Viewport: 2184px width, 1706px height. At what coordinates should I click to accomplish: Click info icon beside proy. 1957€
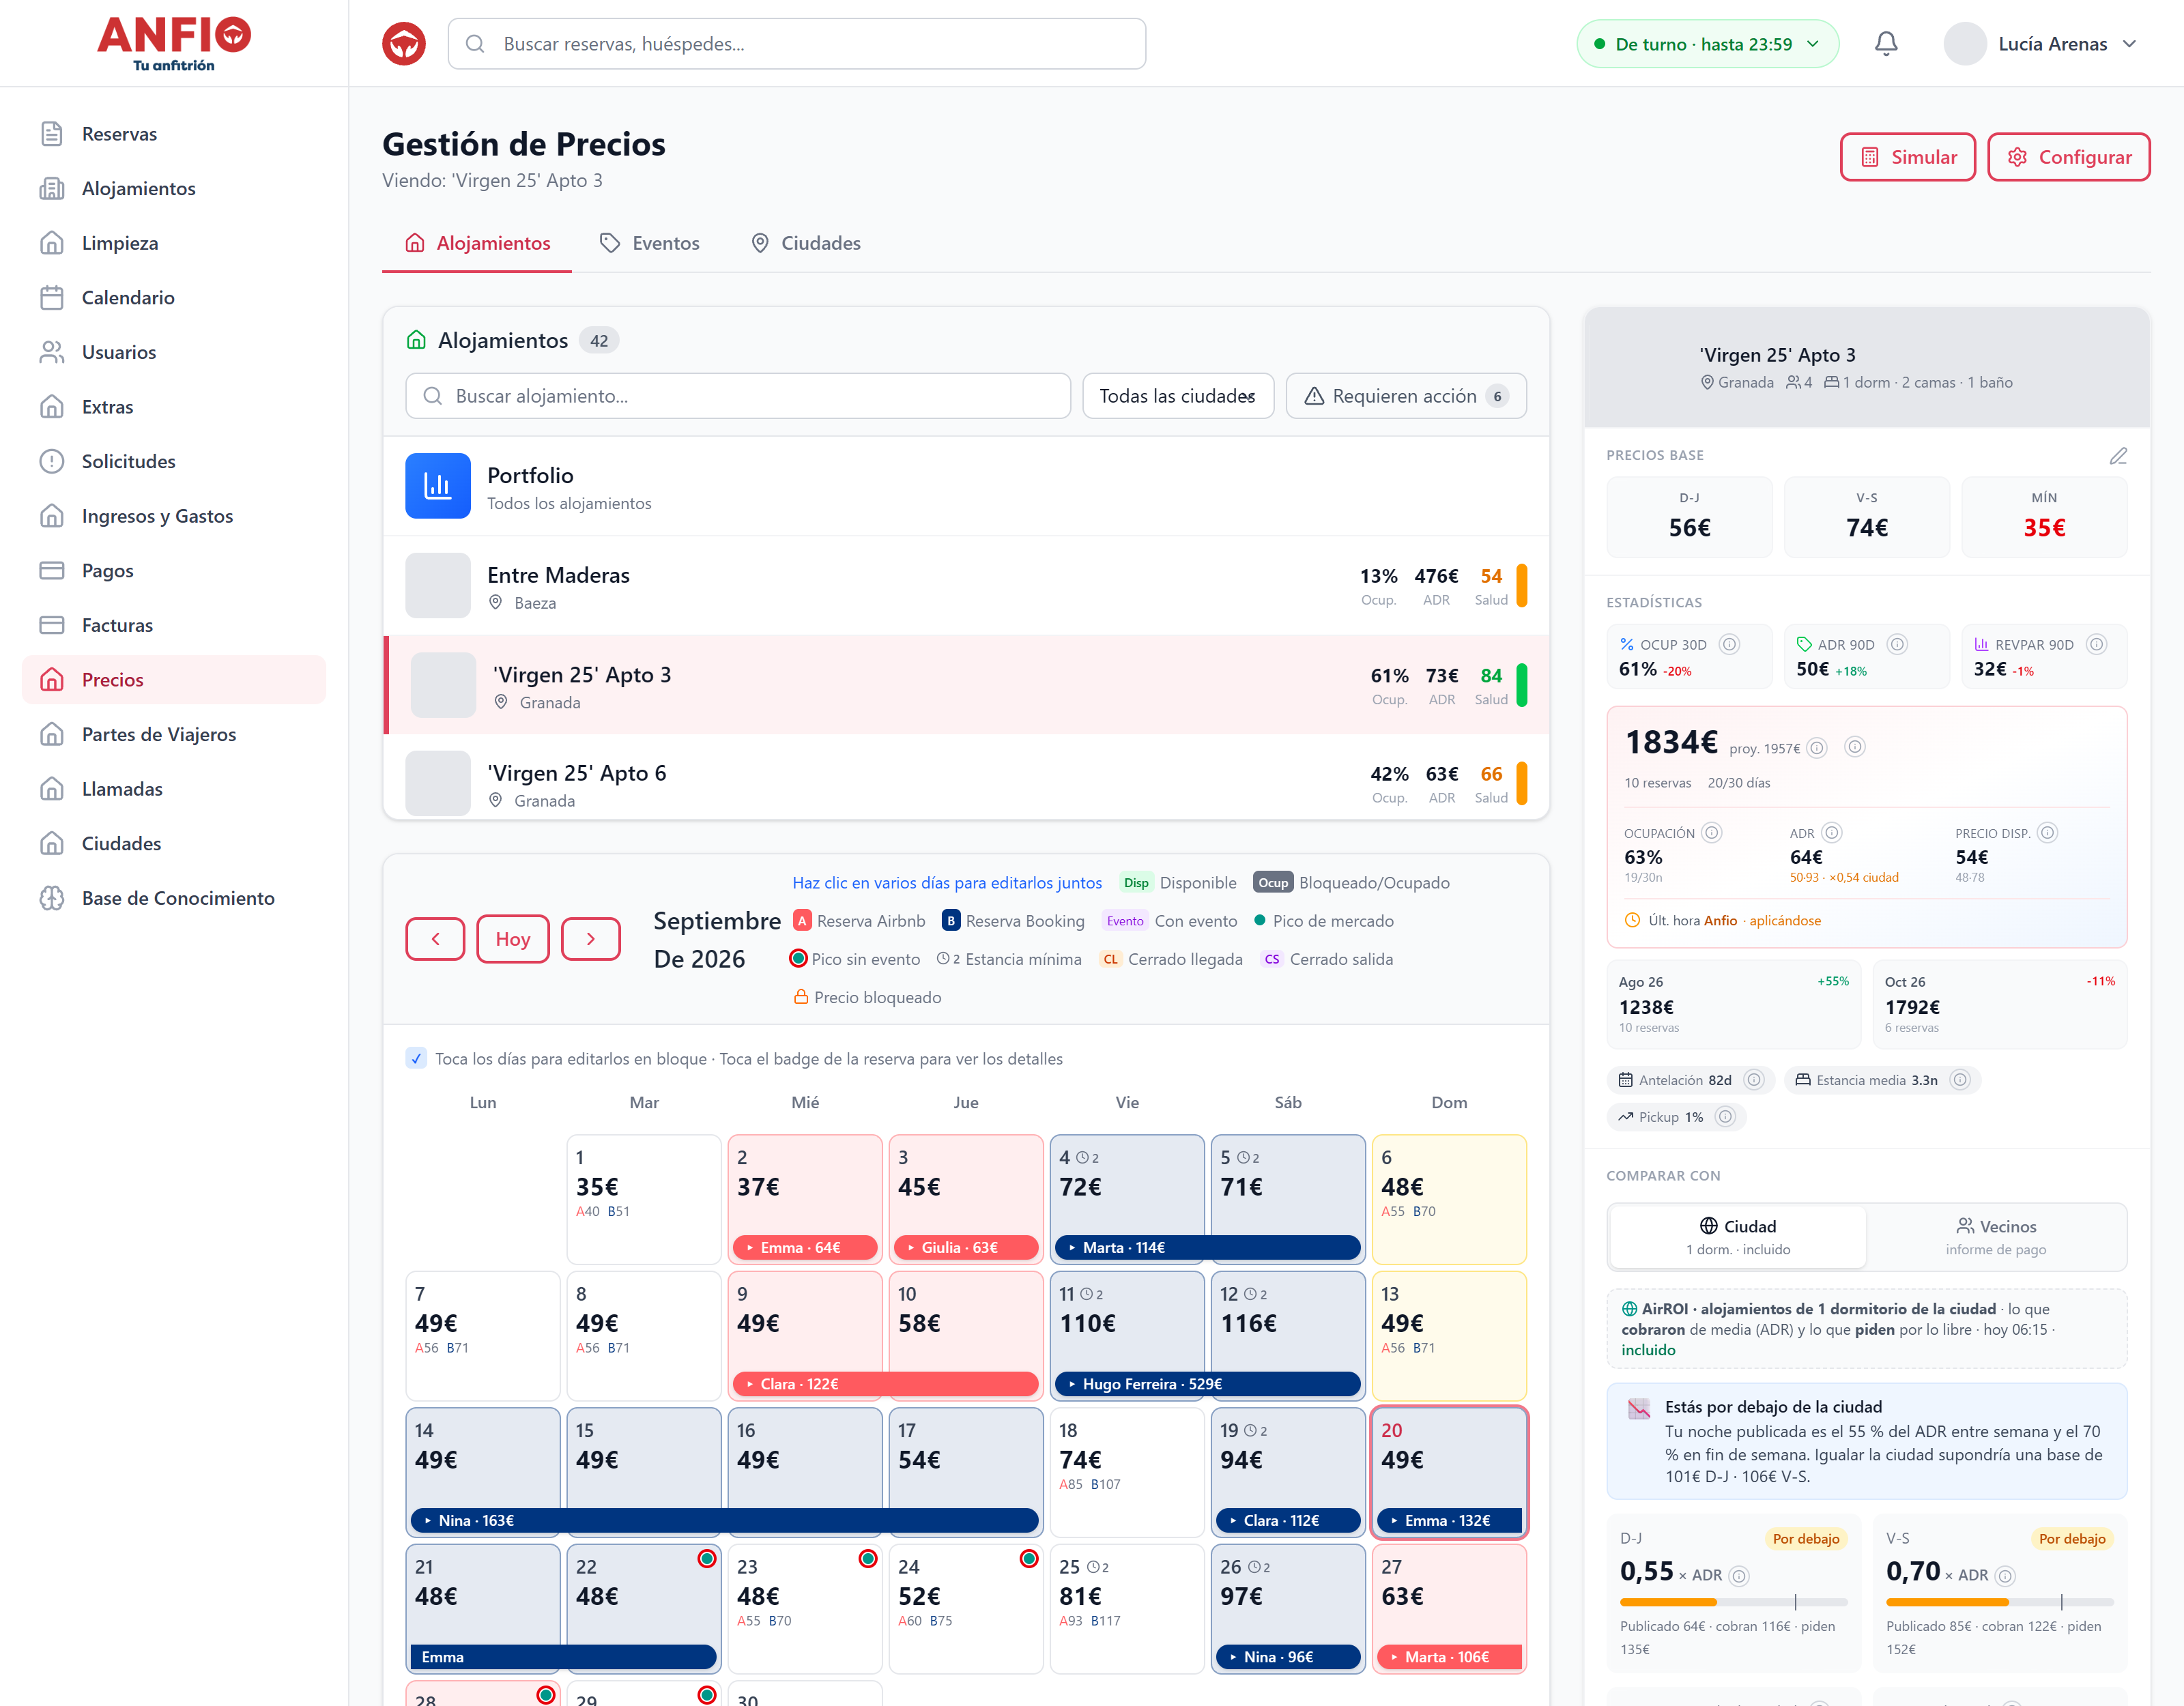(1818, 748)
